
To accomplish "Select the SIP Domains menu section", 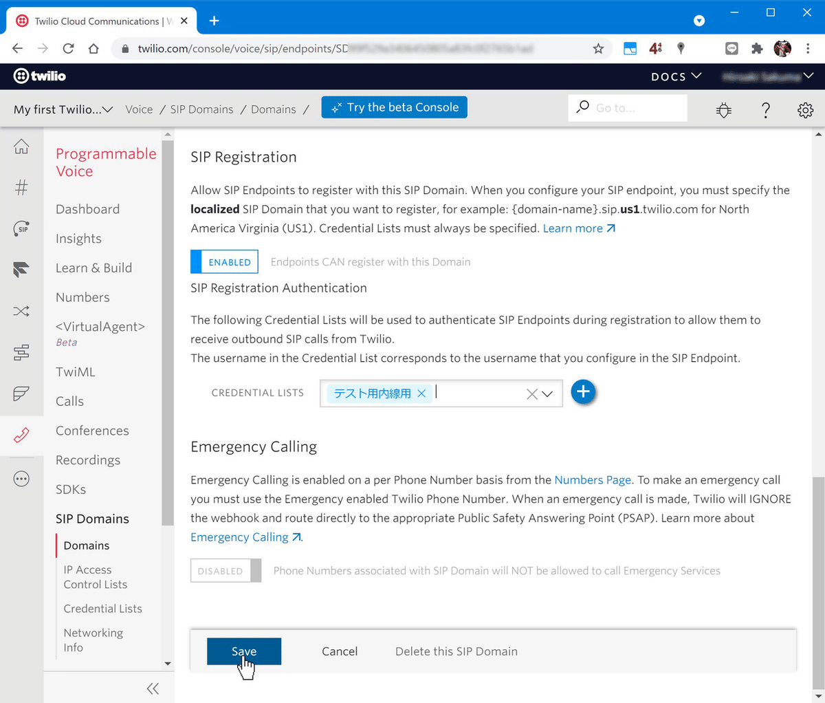I will click(92, 519).
